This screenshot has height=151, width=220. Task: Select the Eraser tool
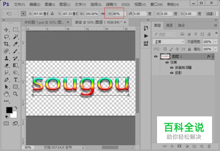6,65
